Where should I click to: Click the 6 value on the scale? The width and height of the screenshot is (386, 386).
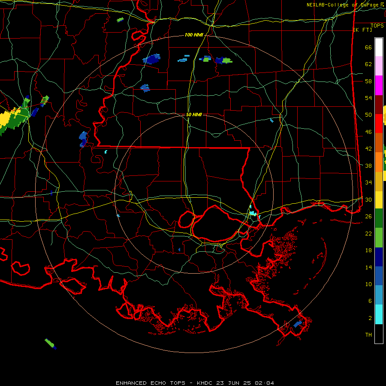coord(370,301)
